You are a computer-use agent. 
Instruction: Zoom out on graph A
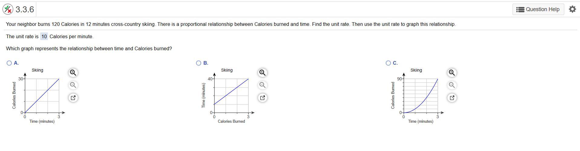click(x=73, y=85)
